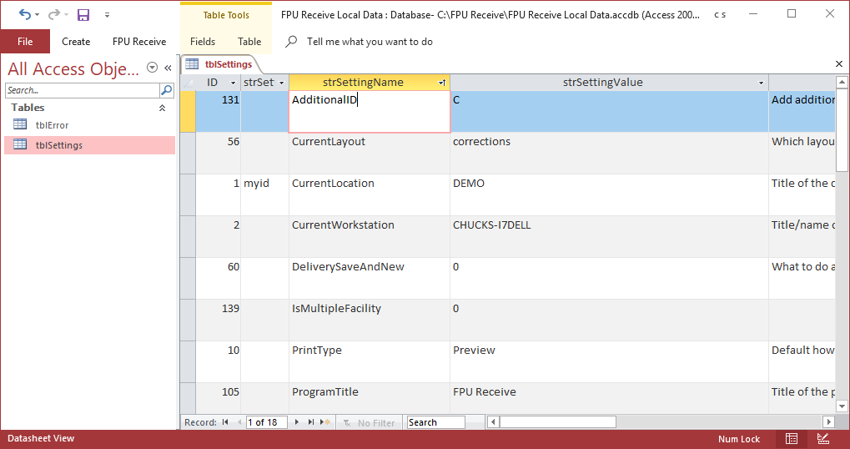Jump to the last record
Image resolution: width=850 pixels, height=449 pixels.
tap(311, 422)
